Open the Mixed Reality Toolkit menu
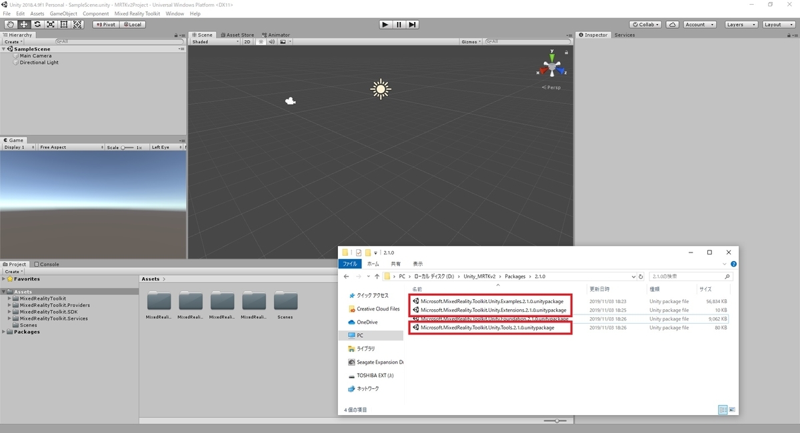The image size is (800, 433). (x=137, y=13)
